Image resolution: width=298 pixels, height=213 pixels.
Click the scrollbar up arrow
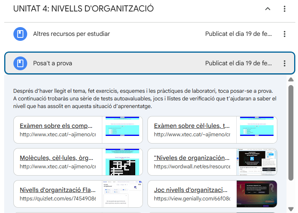291,79
